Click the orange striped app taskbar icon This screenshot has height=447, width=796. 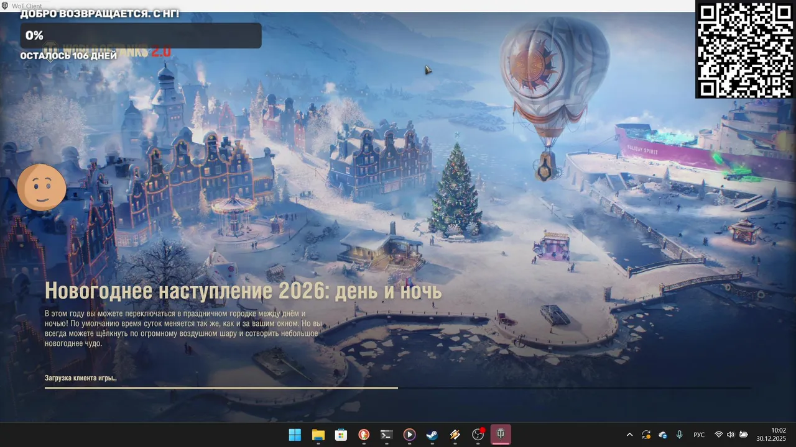pyautogui.click(x=455, y=435)
